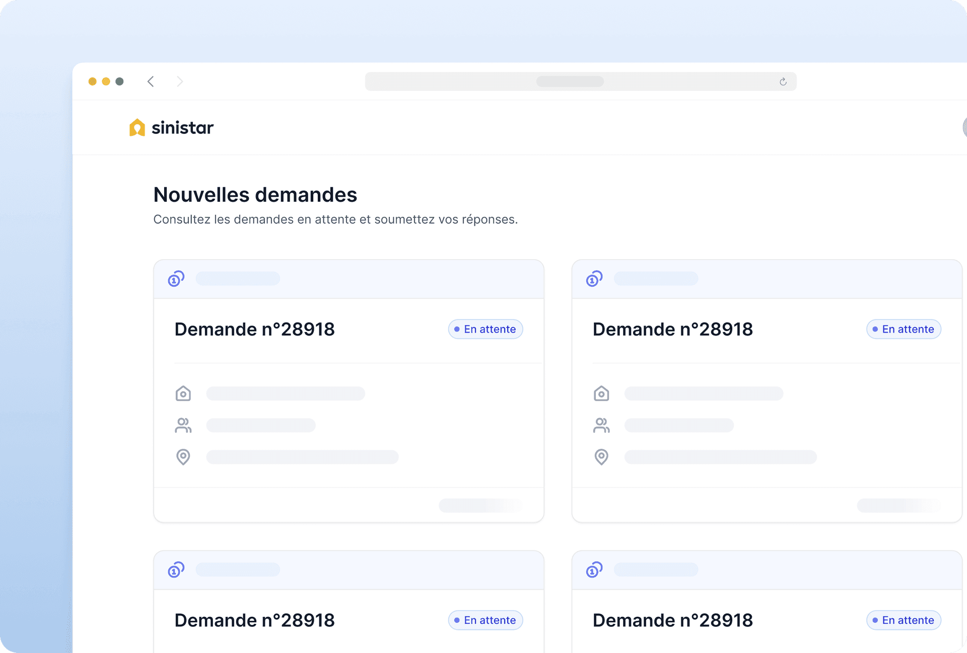Select the coin icon on the first request card

175,279
